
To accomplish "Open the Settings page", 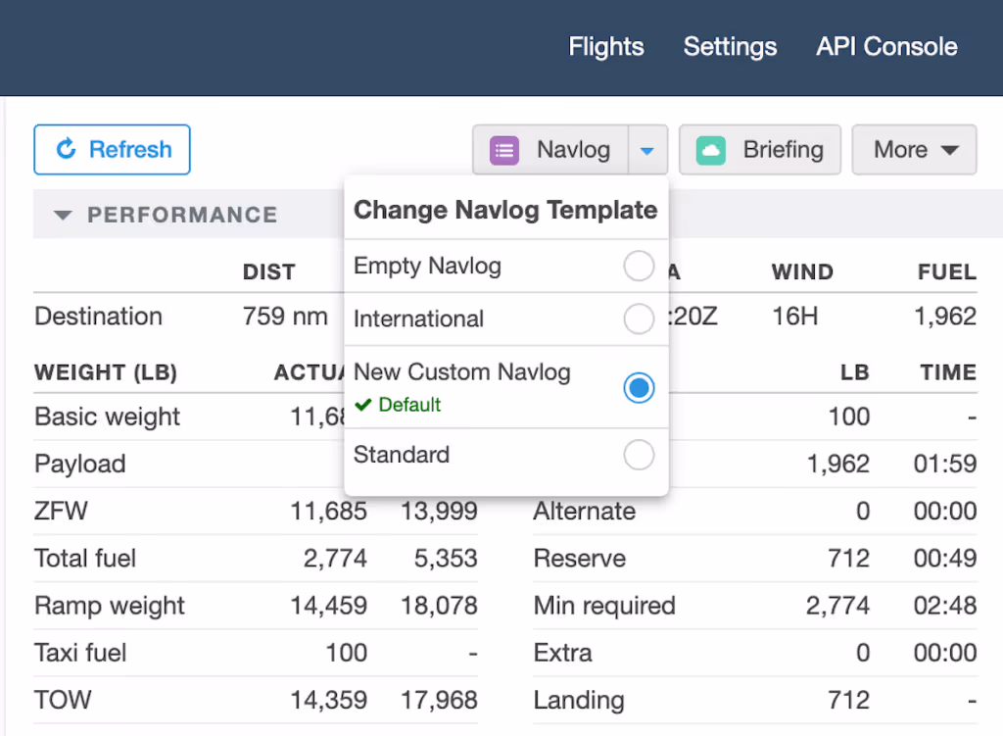I will coord(730,47).
